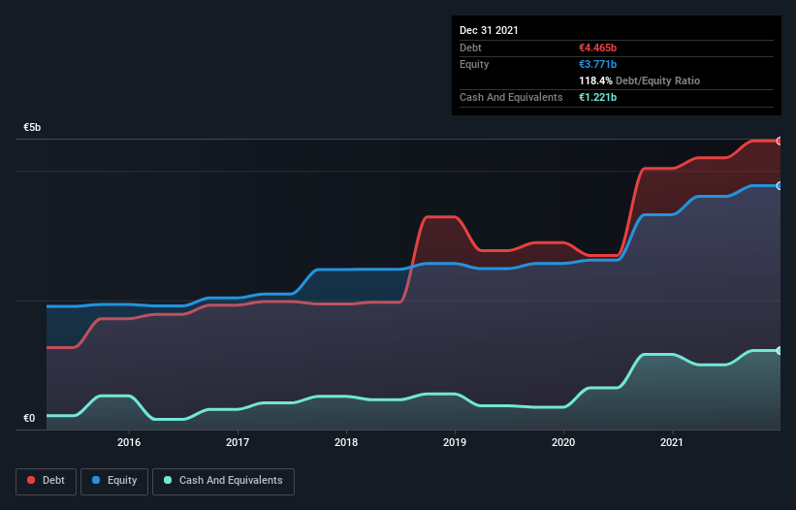
Task: Toggle the Equity series legend button
Action: (114, 481)
